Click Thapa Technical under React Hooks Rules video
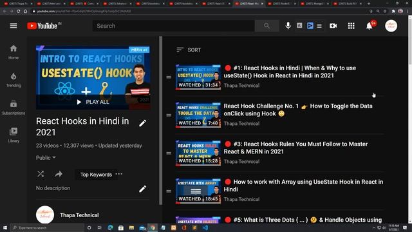 (x=241, y=162)
